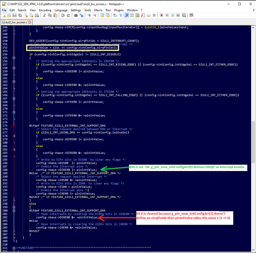The height and width of the screenshot is (253, 256).
Task: Toggle the indent guide button
Action: point(126,15)
